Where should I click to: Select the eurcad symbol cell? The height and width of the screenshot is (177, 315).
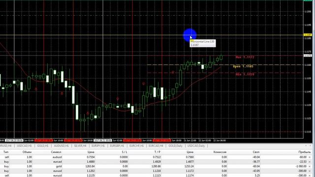(58, 162)
